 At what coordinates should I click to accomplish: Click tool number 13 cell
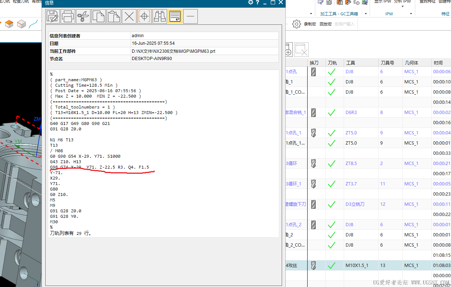pyautogui.click(x=382, y=266)
